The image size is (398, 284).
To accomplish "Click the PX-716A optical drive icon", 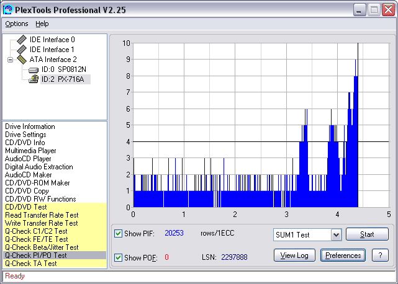I will click(x=34, y=79).
